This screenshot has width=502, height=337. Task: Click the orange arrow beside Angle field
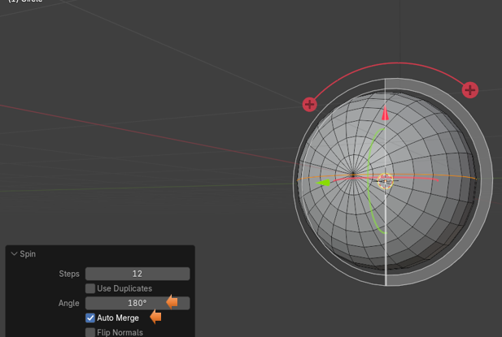pos(172,303)
